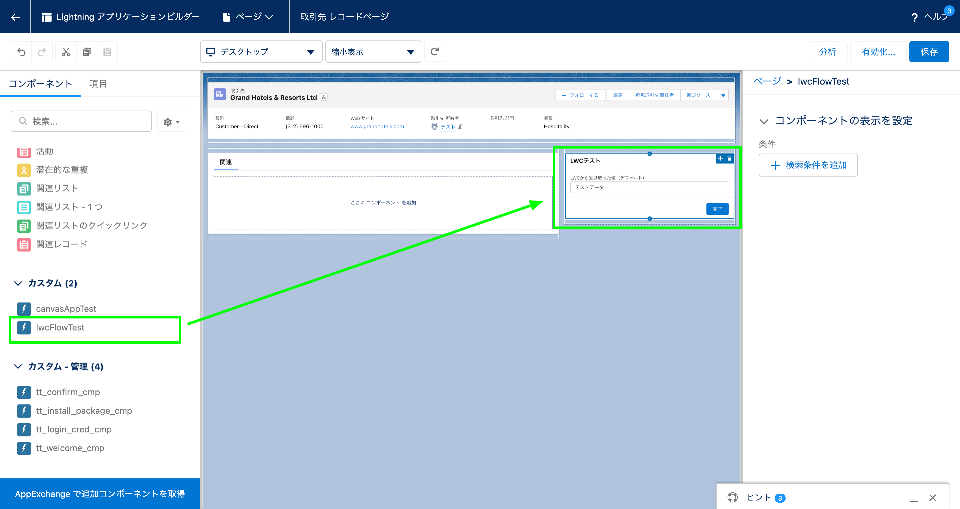Open ヘルプ with the question mark icon
Viewport: 960px width, 509px height.
click(x=915, y=17)
